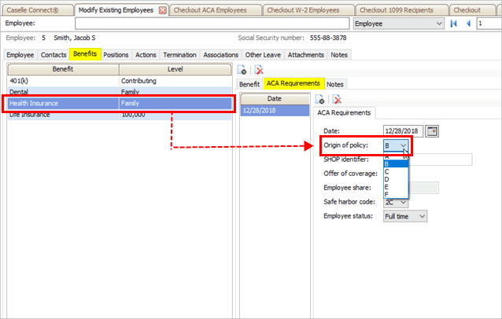Jump to the first employee record

tap(454, 24)
